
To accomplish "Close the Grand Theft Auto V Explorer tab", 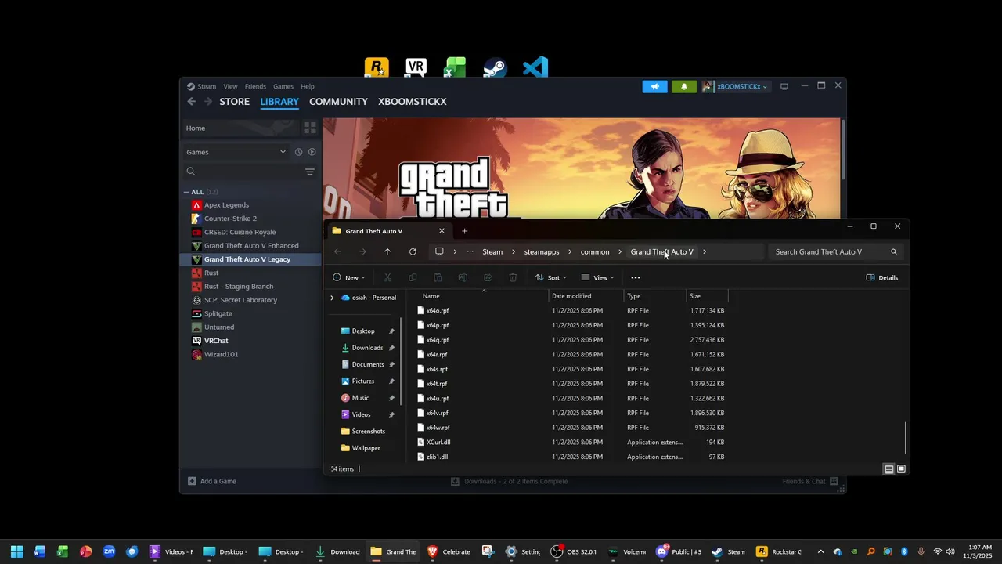I will coord(442,231).
